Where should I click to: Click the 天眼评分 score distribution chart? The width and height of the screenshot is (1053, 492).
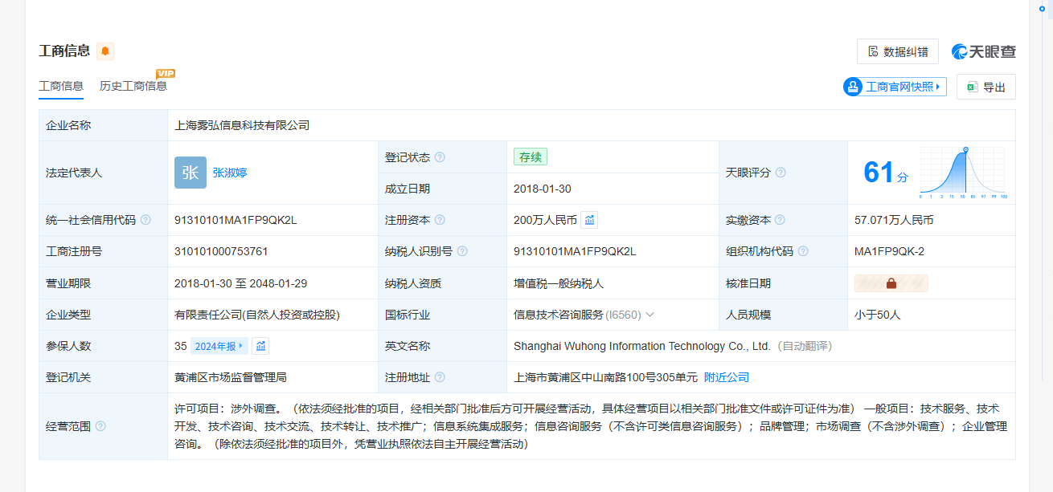(963, 173)
